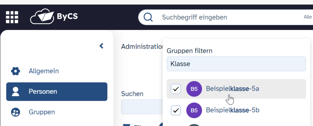Collapse the sidebar with the left chevron

pos(101,46)
